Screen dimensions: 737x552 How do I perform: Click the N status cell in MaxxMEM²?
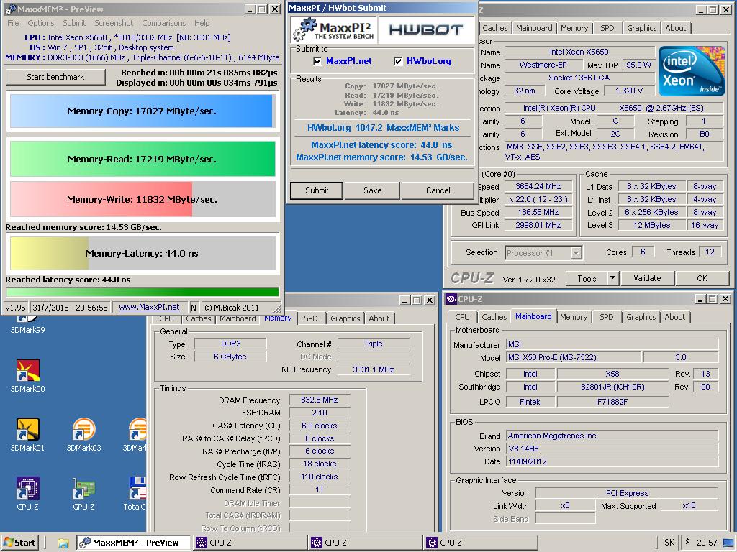click(x=193, y=308)
